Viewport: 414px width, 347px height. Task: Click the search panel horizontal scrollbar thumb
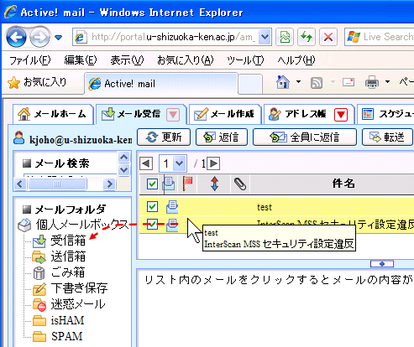(x=57, y=184)
